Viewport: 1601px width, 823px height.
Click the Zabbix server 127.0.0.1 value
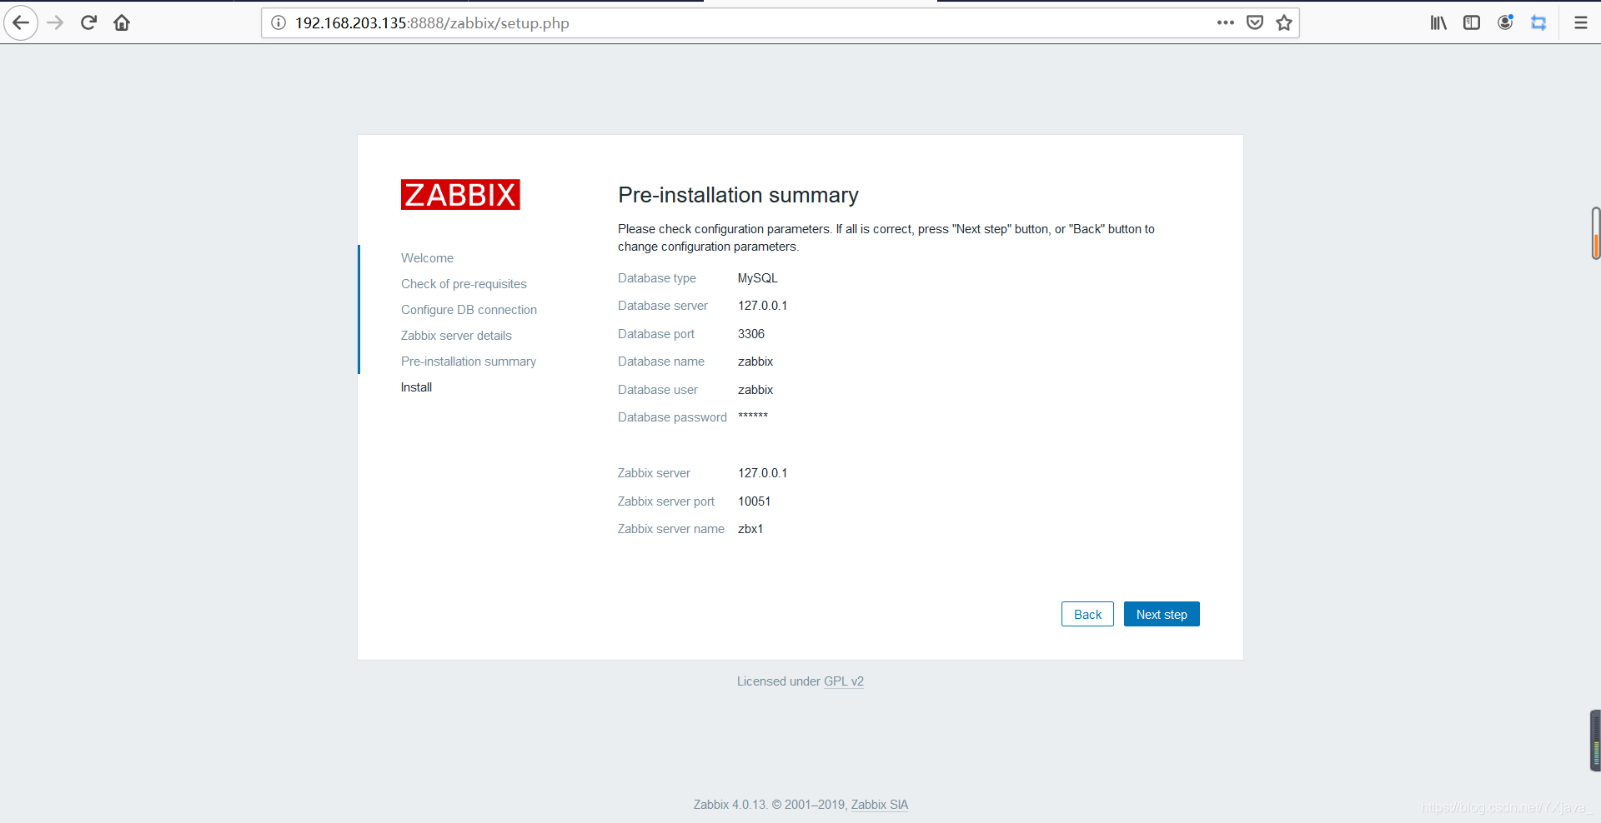pyautogui.click(x=762, y=473)
